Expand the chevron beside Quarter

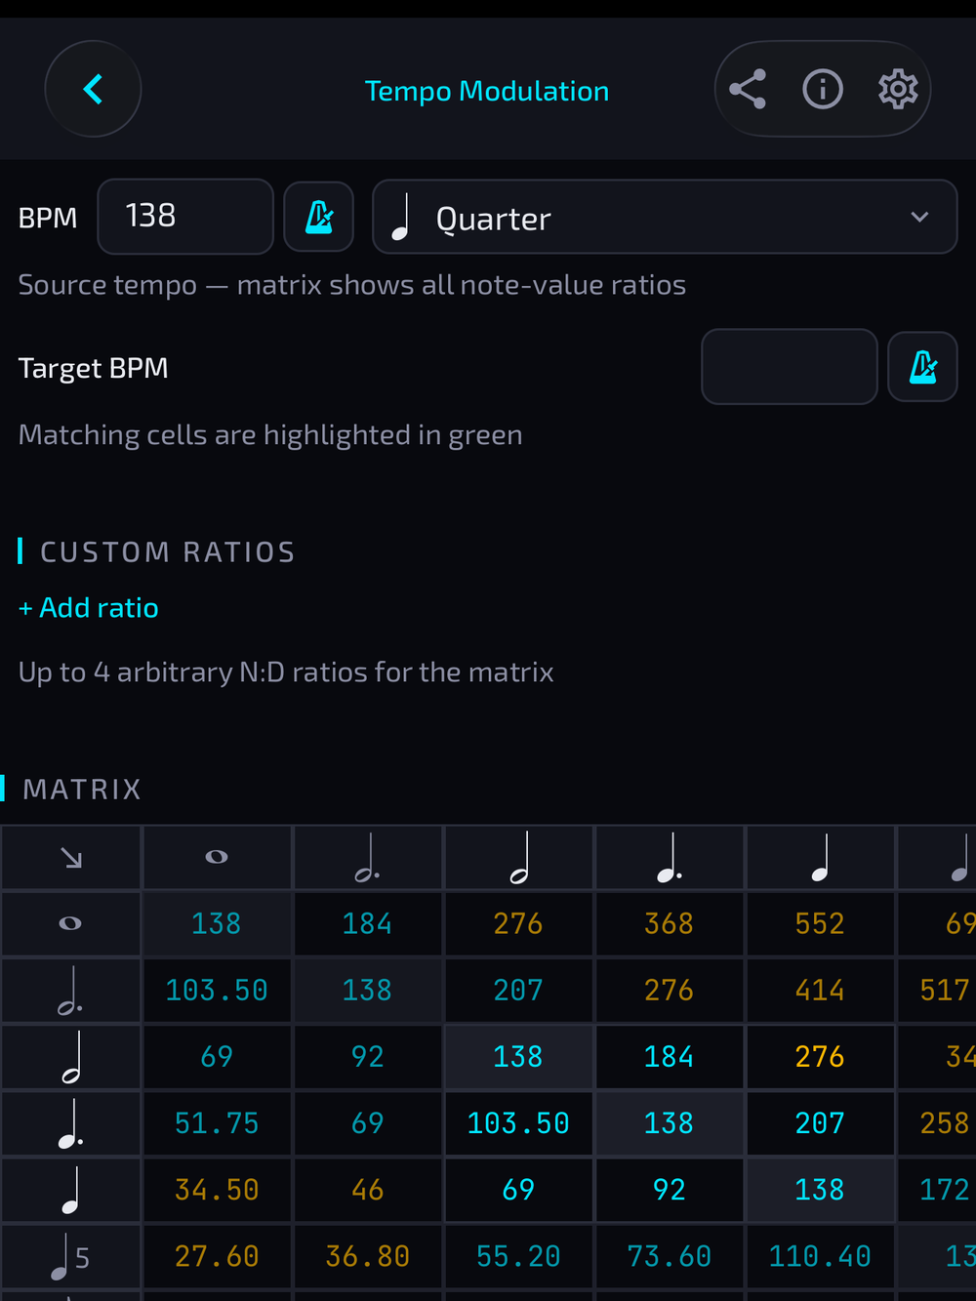click(x=918, y=218)
